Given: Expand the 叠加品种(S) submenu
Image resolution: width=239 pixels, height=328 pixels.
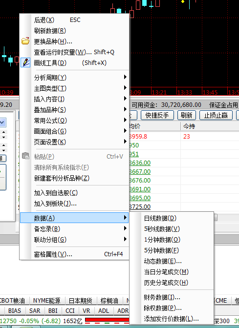Looking at the screenshot, I should (74, 110).
